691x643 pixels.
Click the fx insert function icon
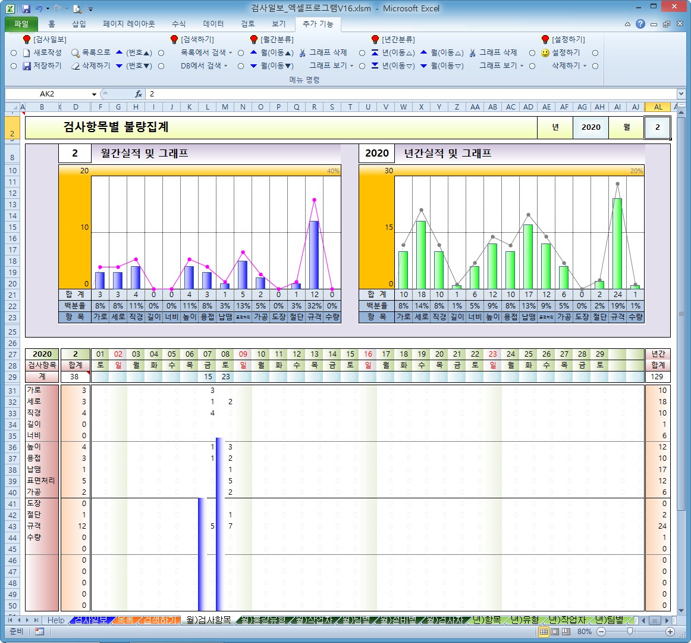[138, 94]
